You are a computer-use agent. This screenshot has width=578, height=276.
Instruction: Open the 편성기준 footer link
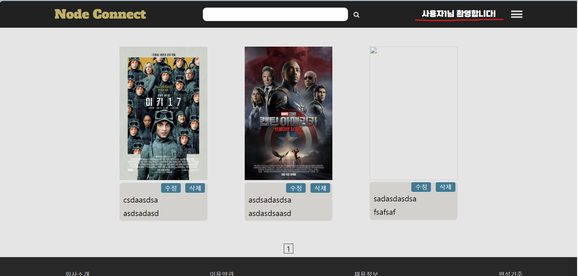[x=510, y=273]
